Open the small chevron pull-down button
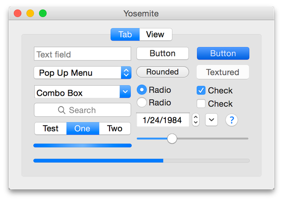 [211, 120]
